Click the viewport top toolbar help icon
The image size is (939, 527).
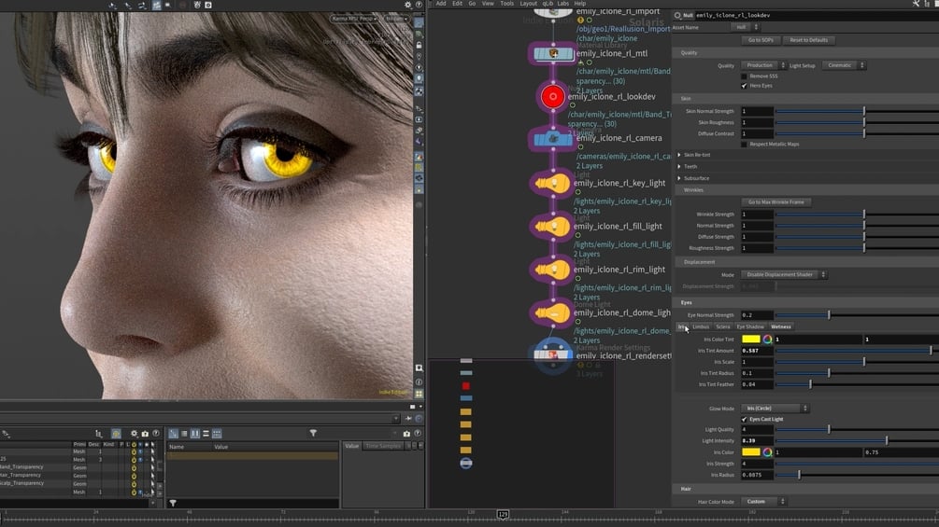[419, 5]
